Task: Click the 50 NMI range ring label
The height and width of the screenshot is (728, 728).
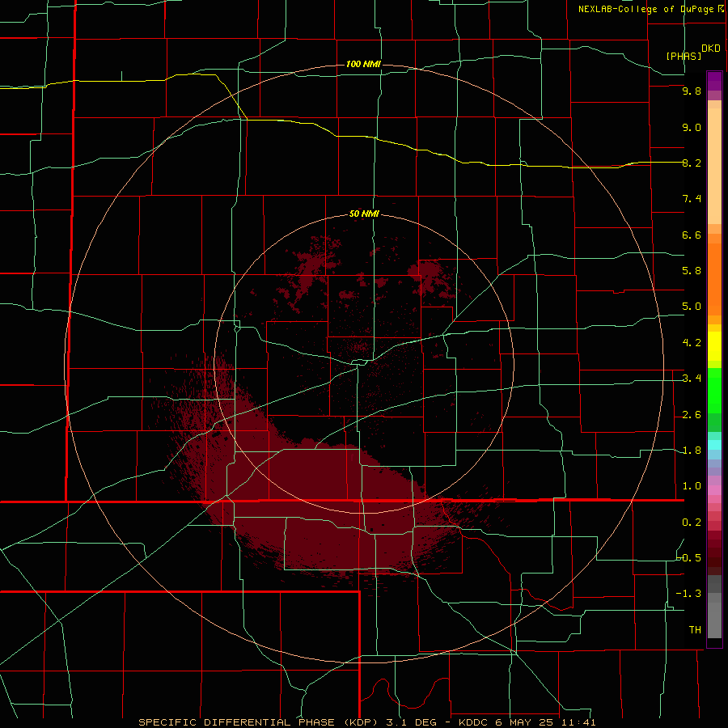Action: click(x=364, y=214)
